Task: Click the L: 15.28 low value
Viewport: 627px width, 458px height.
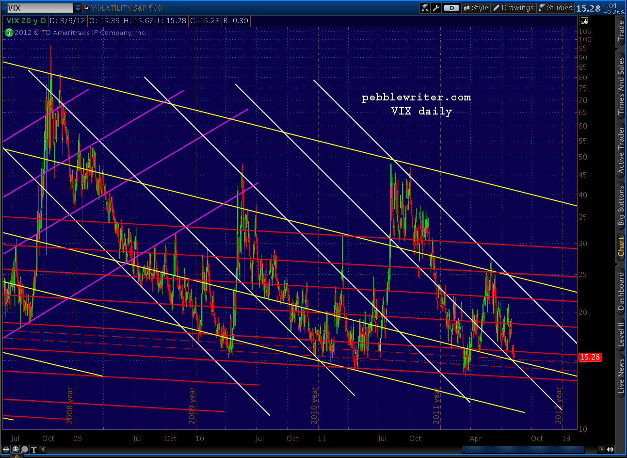Action: point(172,21)
